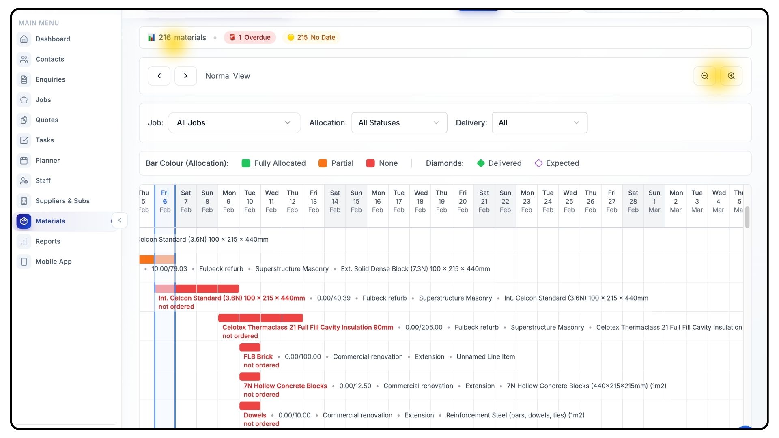Advance timeline with next arrow button

(185, 76)
